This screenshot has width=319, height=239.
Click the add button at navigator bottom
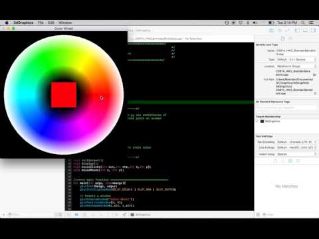(3, 214)
